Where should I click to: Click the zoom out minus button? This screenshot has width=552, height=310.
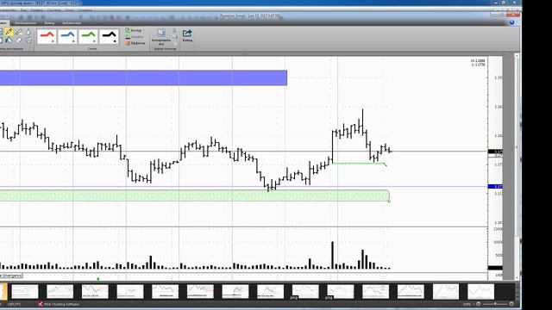click(479, 304)
